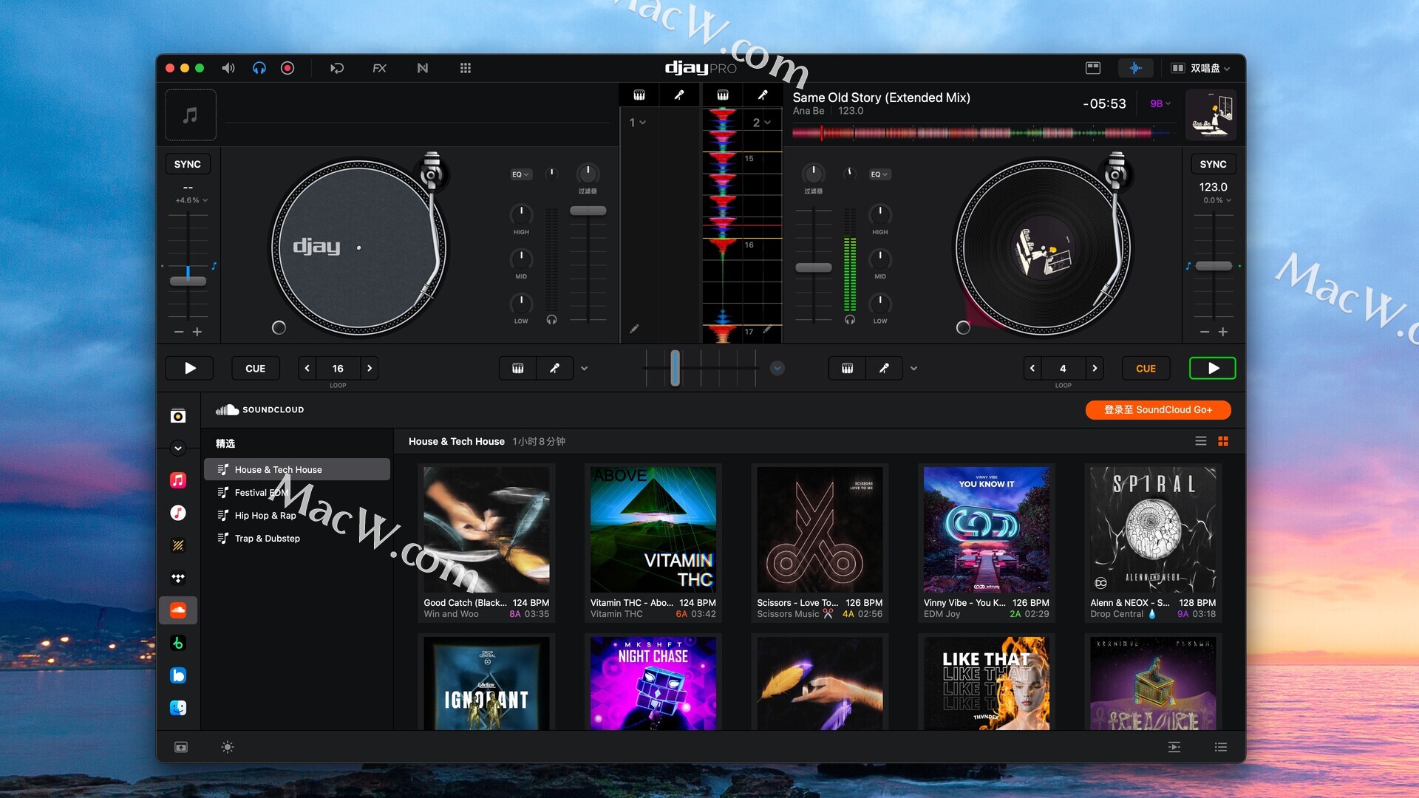Open the FX panel
The image size is (1419, 798).
pos(379,68)
